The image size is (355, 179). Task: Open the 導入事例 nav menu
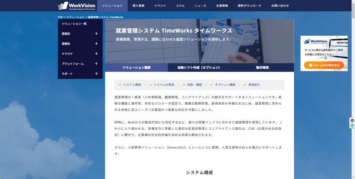138,6
